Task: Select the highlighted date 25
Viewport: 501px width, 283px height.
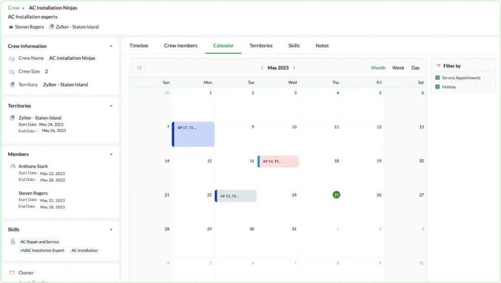Action: click(336, 195)
